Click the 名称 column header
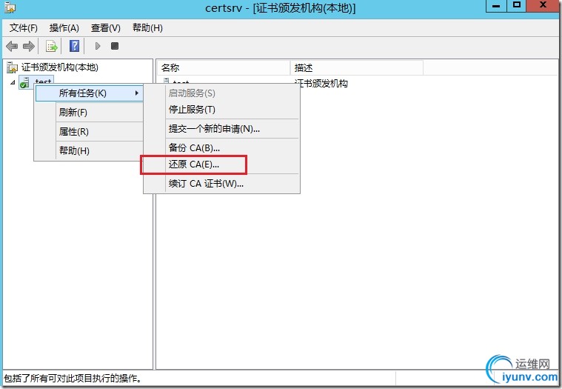This screenshot has height=389, width=562. click(224, 67)
